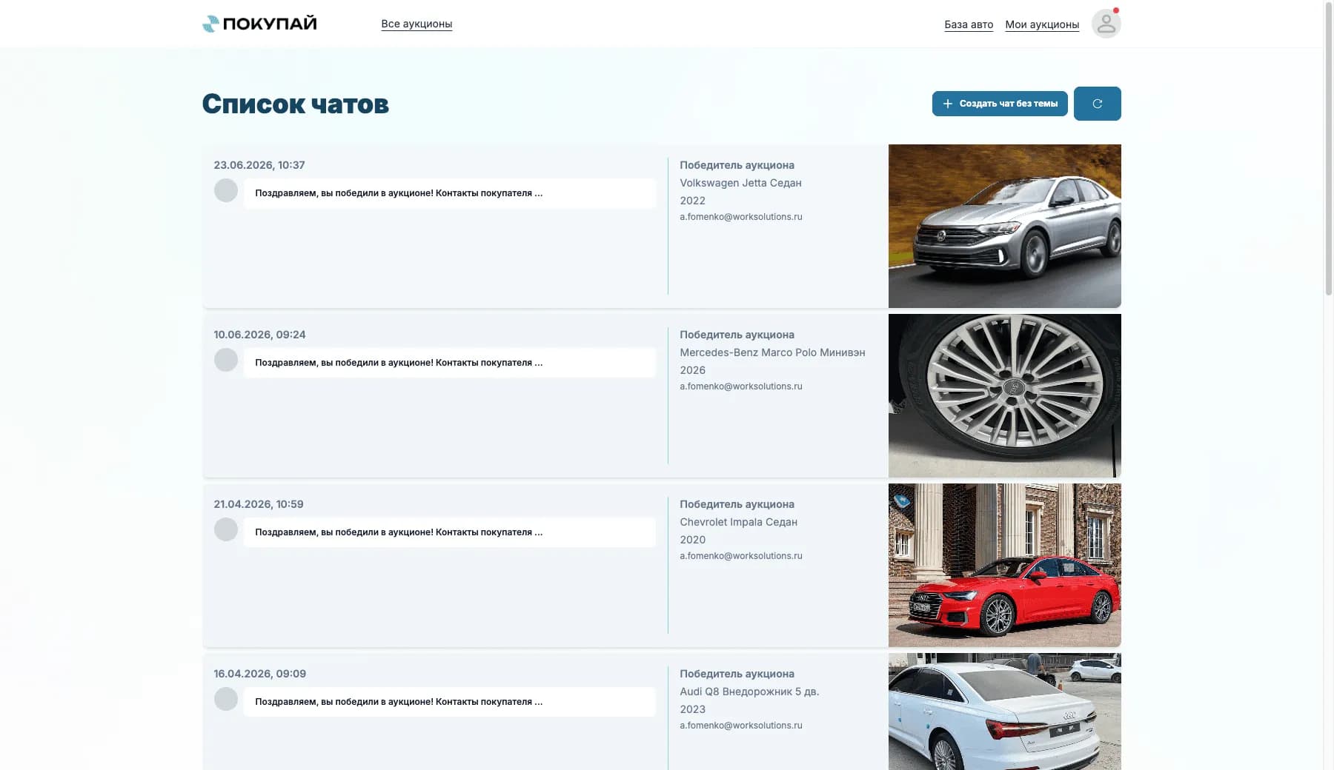Click the refresh chats icon button
1334x770 pixels.
(1097, 104)
